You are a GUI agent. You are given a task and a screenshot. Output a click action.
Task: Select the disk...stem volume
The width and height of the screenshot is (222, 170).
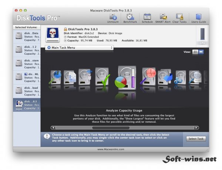click(27, 64)
